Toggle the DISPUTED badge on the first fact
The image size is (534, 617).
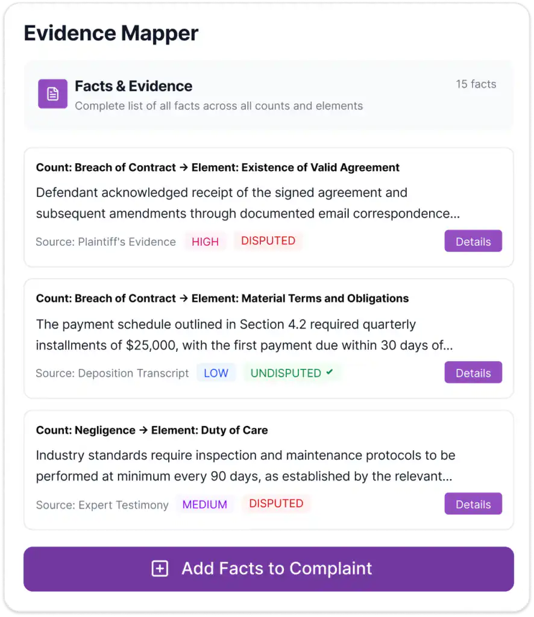[x=268, y=240]
